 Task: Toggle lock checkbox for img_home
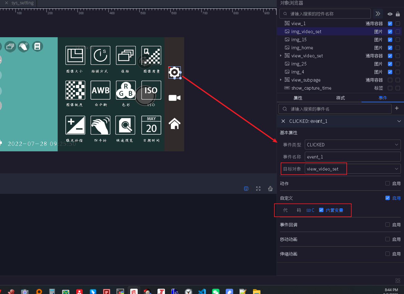coord(398,48)
